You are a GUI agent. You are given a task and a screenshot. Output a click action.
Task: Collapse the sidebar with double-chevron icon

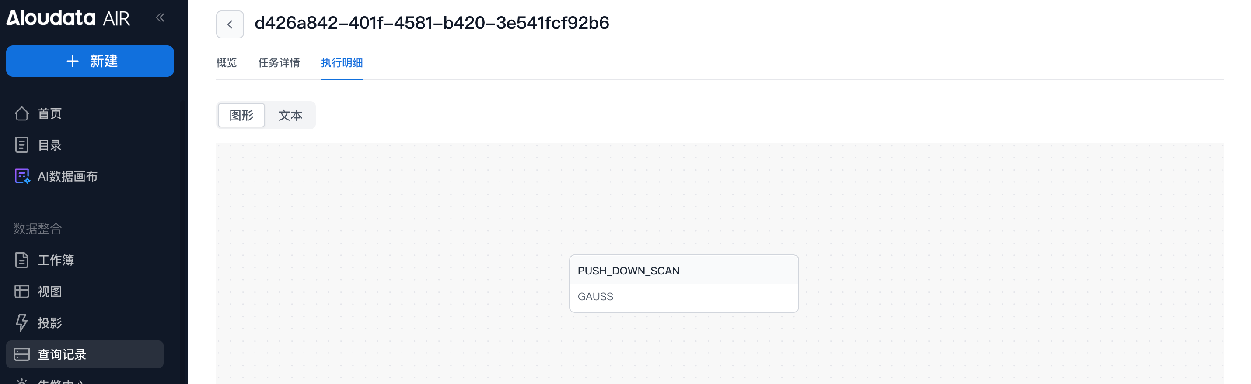point(160,18)
